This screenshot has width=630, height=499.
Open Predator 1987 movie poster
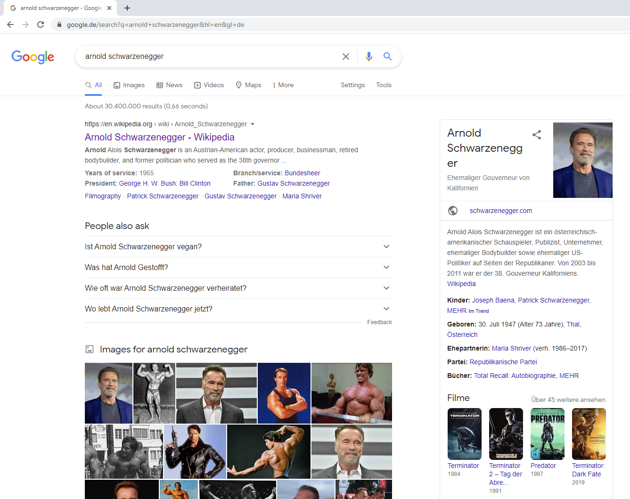click(x=548, y=434)
